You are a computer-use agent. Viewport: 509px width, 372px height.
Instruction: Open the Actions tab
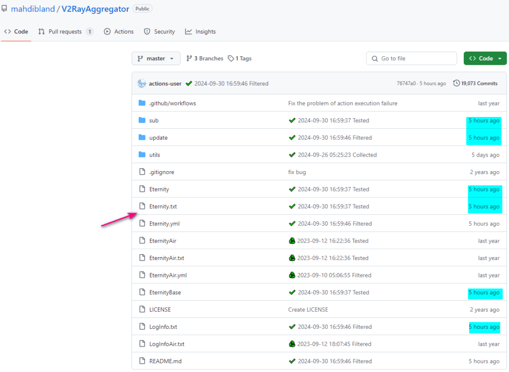(x=119, y=31)
